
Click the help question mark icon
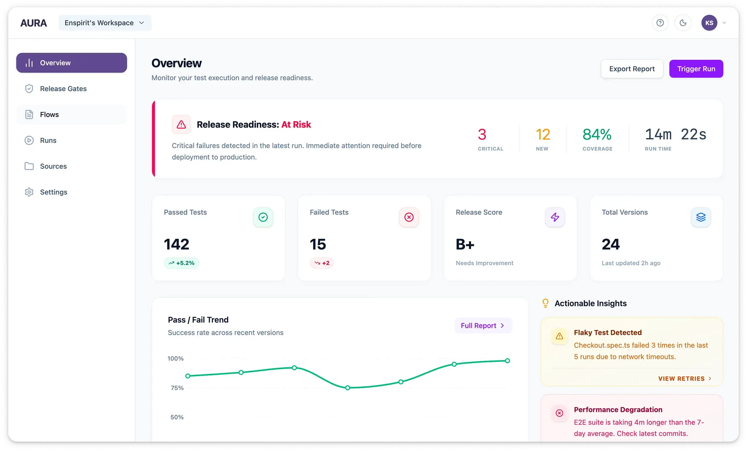(660, 23)
